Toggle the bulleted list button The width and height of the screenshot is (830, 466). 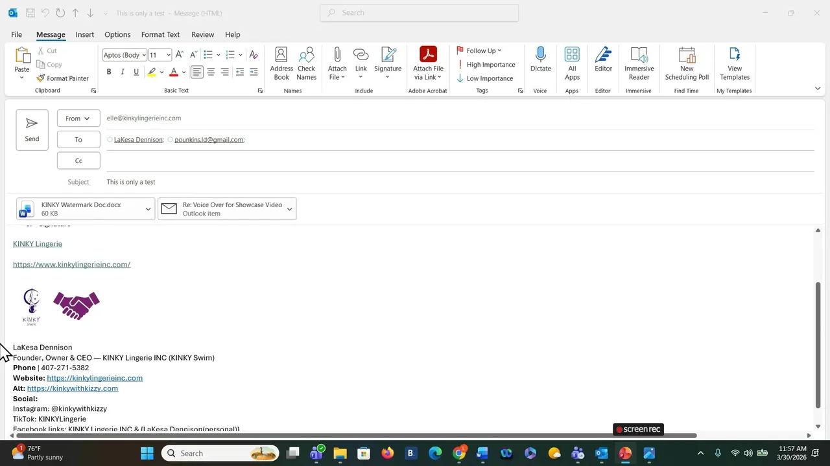[208, 55]
